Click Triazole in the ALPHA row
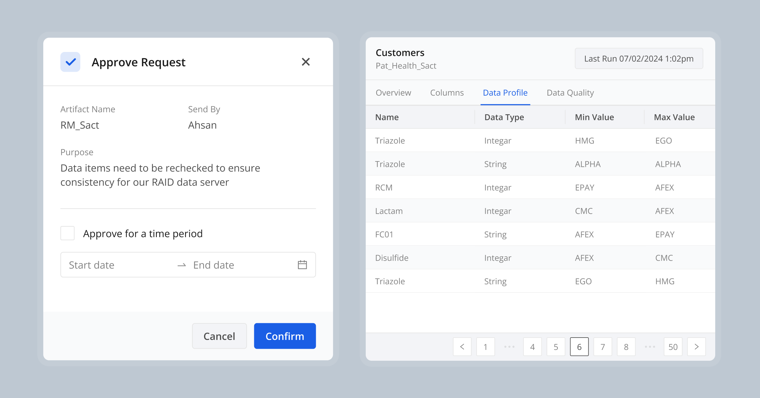760x398 pixels. tap(390, 164)
